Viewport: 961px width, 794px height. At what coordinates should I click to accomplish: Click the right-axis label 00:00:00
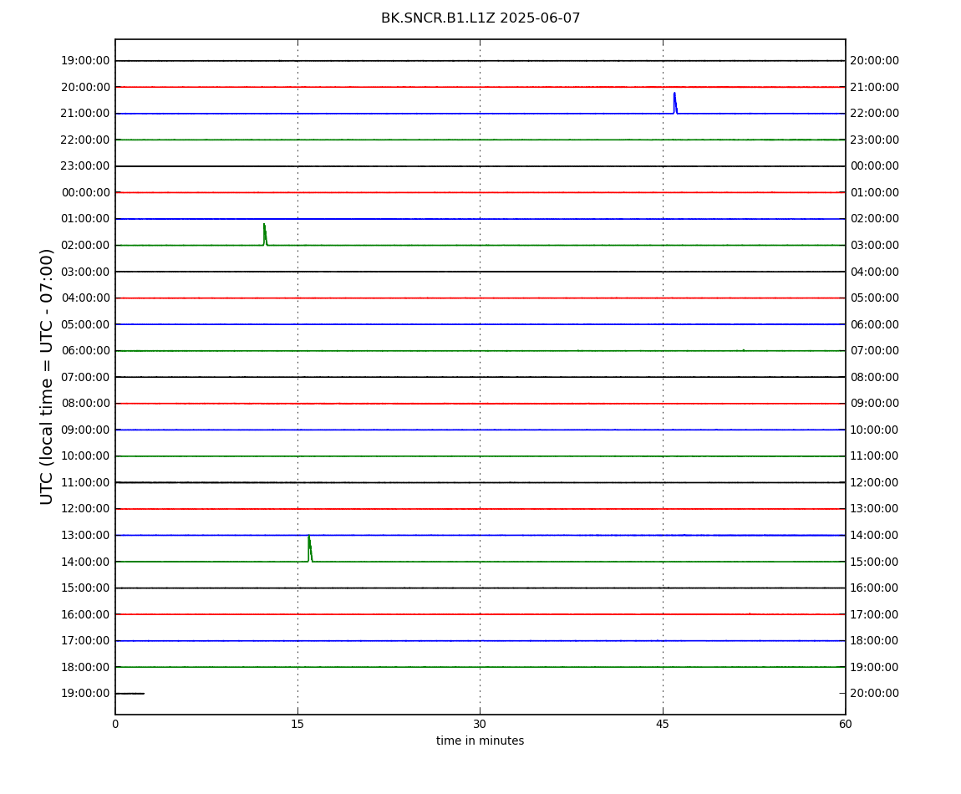click(x=875, y=166)
